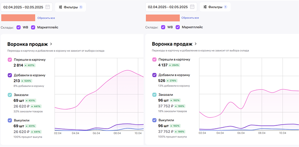Image resolution: width=299 pixels, height=147 pixels.
Task: Uncheck WB warehouse checkbox in left panel
Action: coord(18,27)
